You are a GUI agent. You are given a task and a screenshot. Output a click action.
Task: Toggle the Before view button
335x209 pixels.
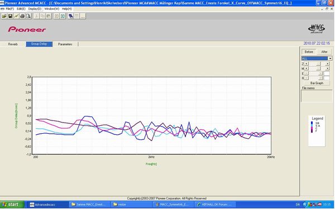coord(309,52)
